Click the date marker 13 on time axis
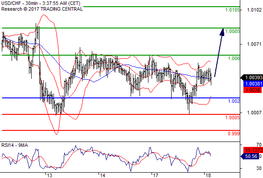This screenshot has width=263, height=178. coord(49,175)
